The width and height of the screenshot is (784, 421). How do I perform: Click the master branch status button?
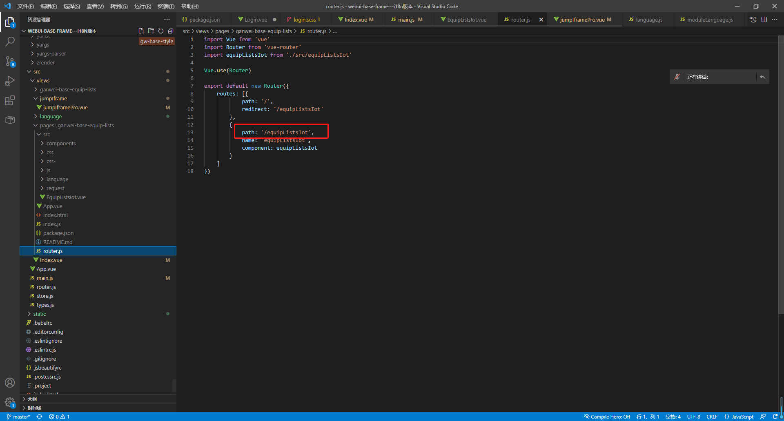(x=18, y=417)
